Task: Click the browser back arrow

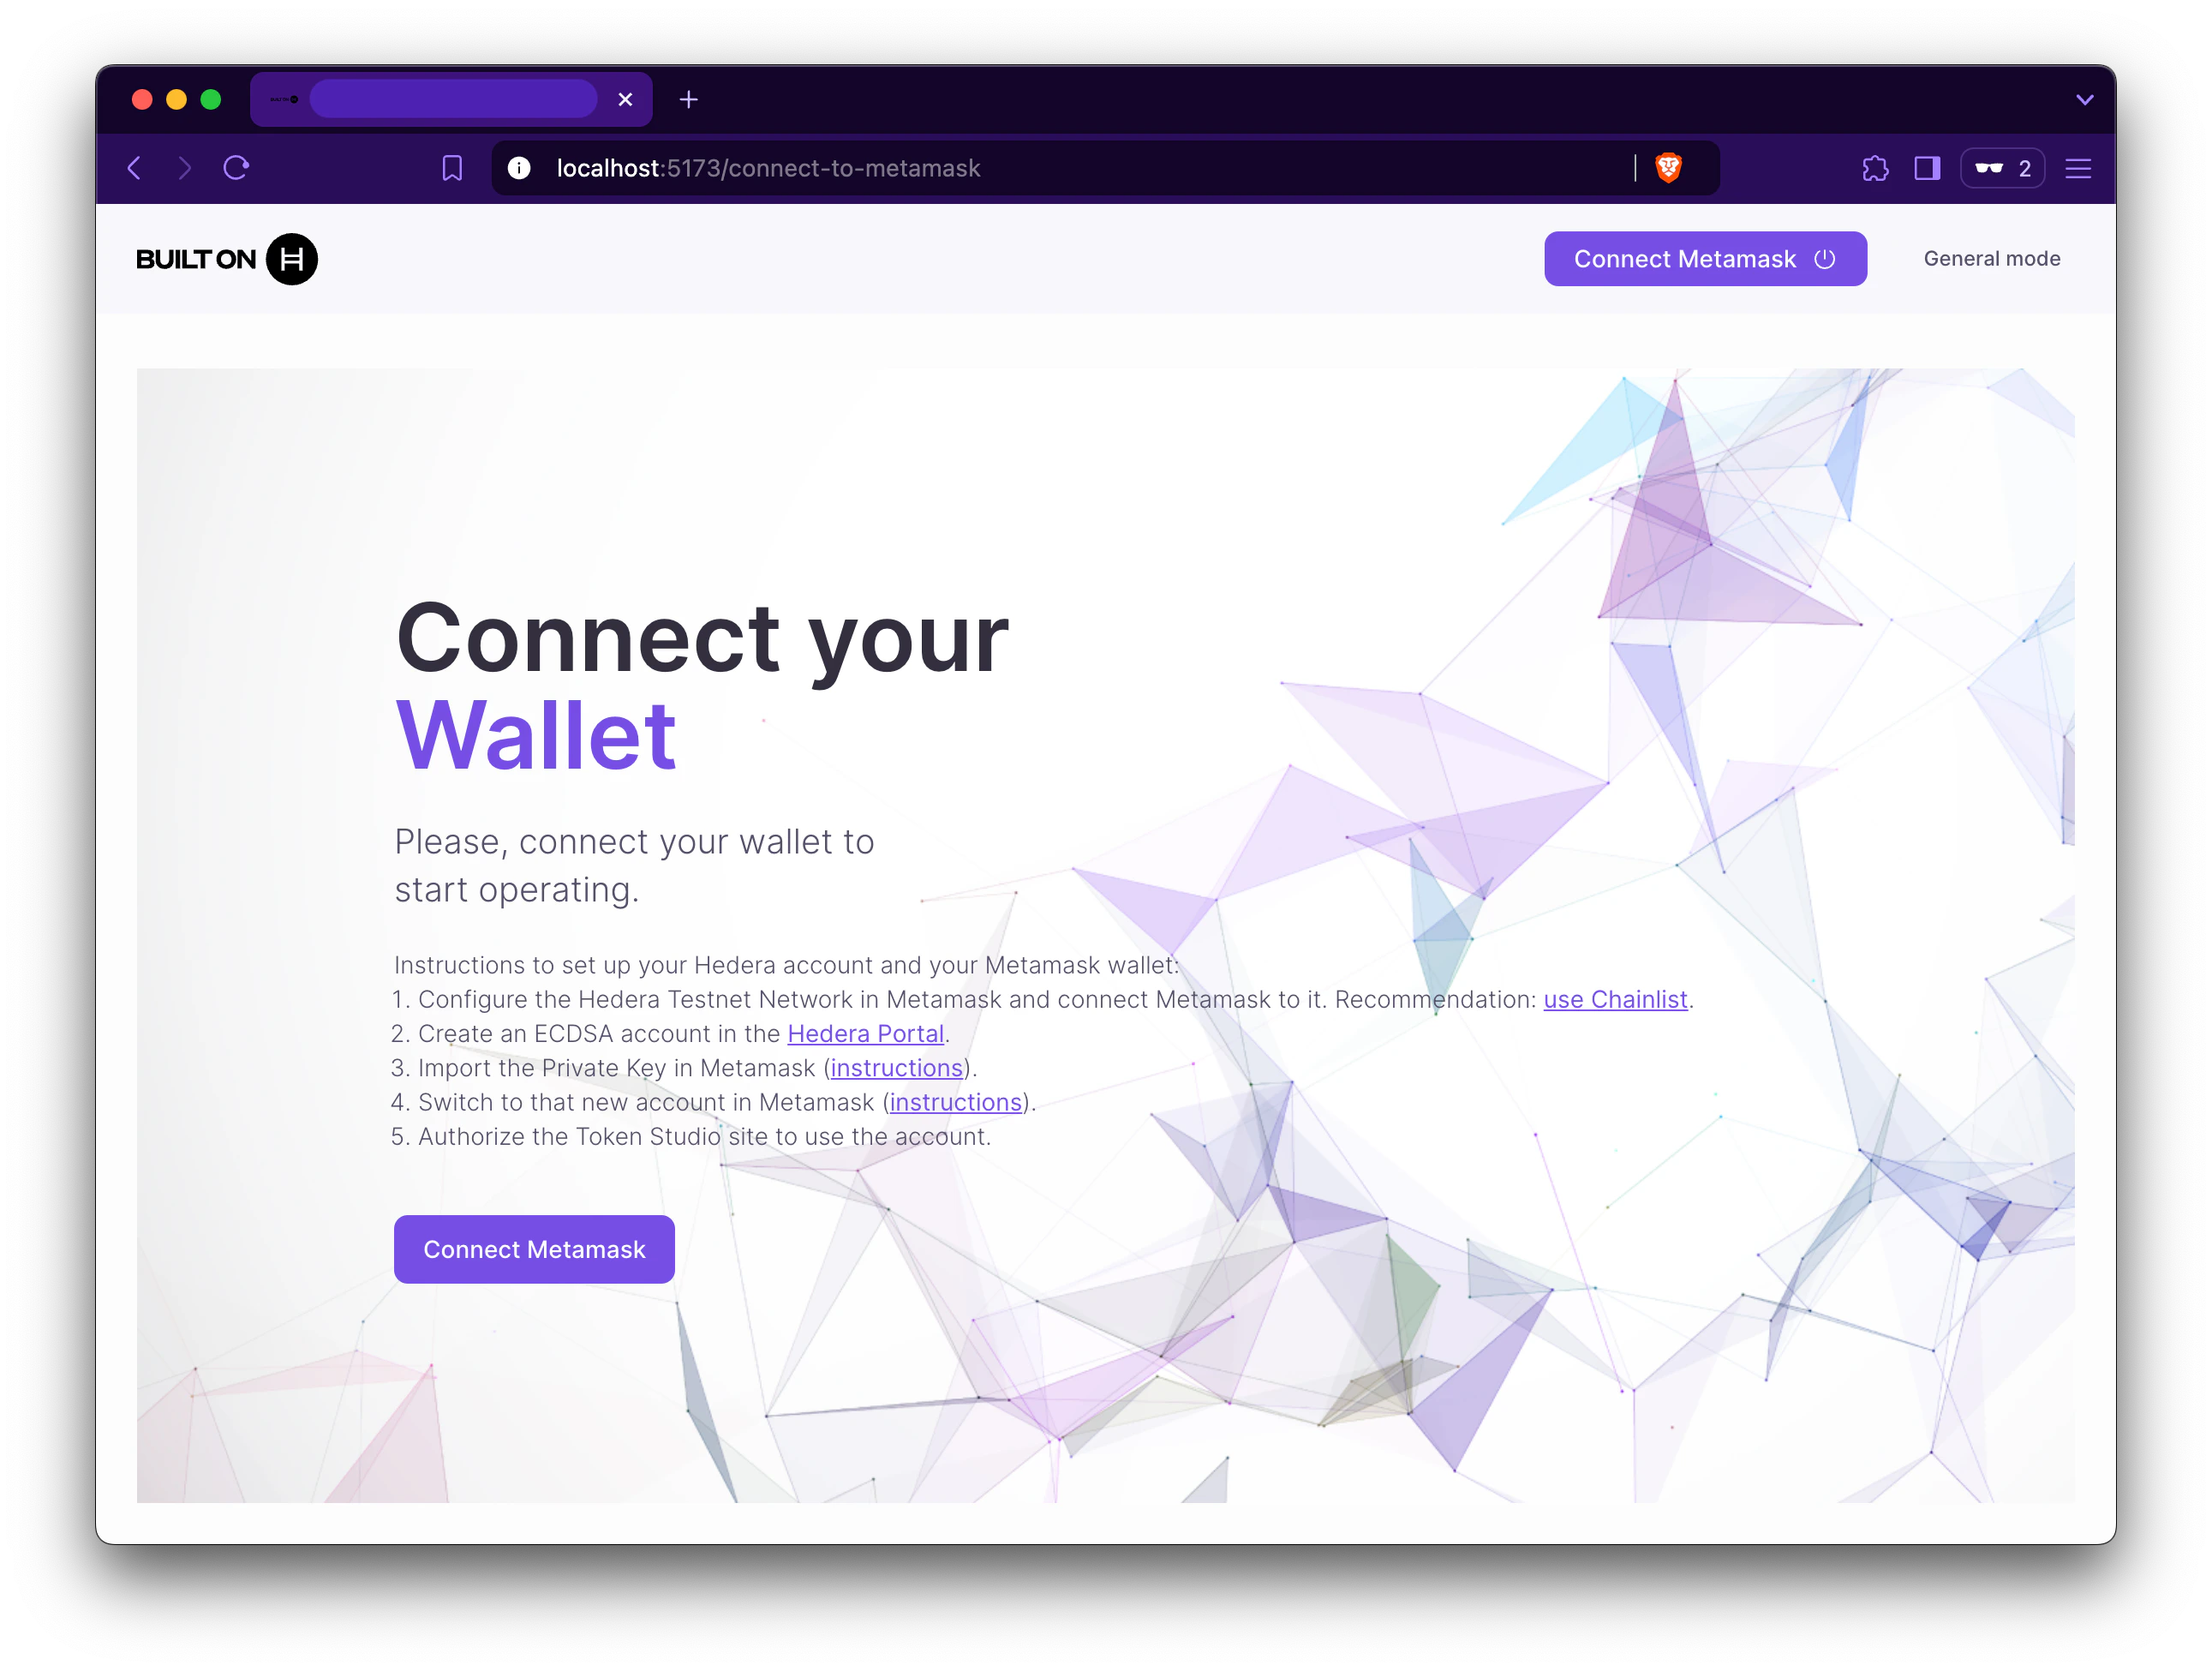Action: point(135,168)
